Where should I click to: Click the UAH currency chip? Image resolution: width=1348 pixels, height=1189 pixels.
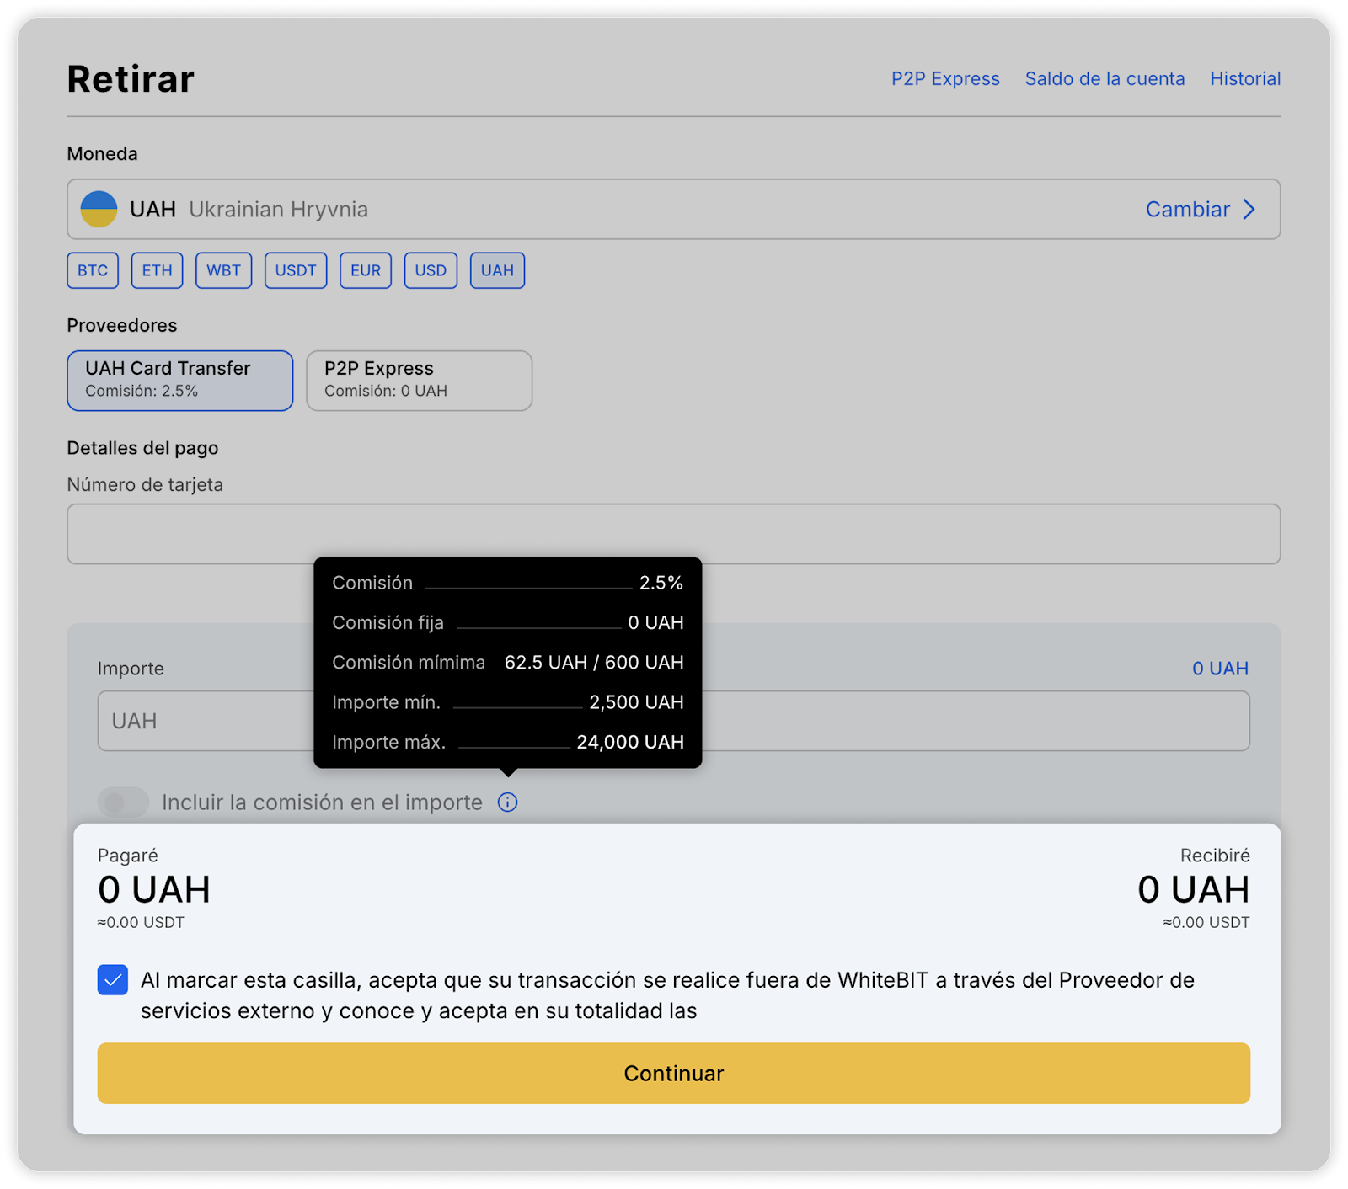[x=497, y=270]
